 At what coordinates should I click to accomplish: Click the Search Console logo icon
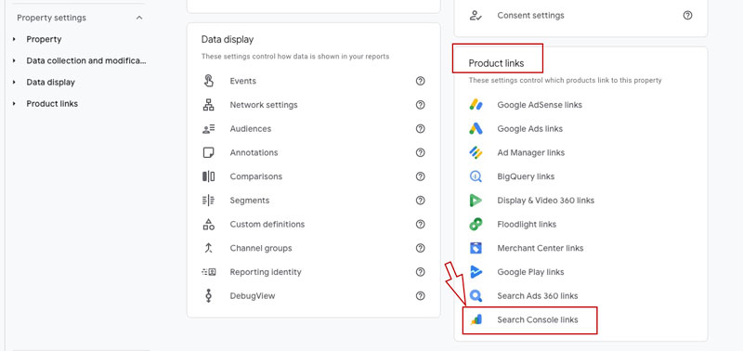[x=476, y=319]
